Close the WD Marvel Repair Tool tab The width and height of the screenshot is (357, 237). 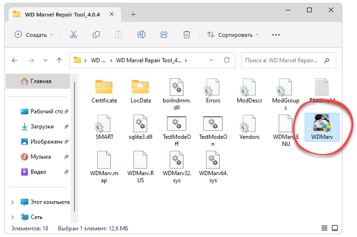pos(112,14)
